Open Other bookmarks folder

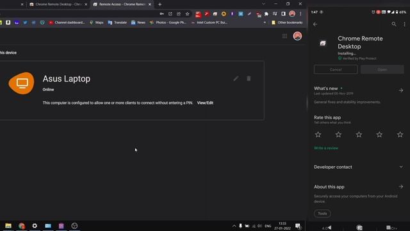(x=287, y=22)
